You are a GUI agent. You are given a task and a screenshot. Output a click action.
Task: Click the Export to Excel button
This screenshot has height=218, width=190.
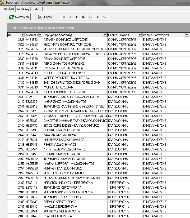45,17
